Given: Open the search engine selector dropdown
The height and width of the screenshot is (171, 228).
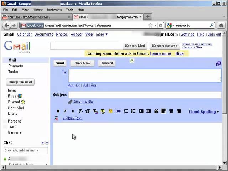Looking at the screenshot, I should click(171, 26).
